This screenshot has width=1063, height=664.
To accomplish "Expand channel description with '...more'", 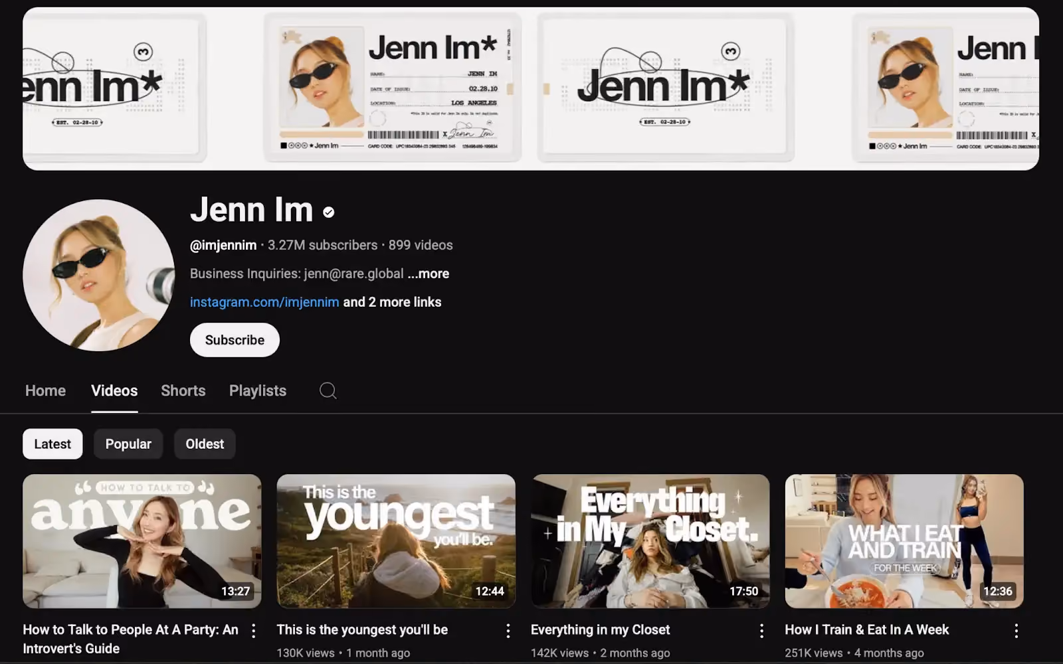I will pos(429,274).
